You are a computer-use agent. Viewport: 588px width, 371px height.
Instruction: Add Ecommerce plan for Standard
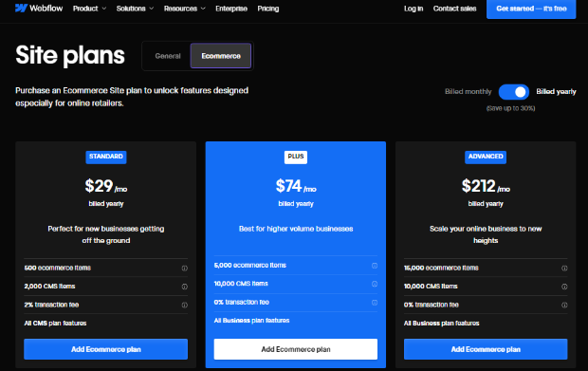coord(106,349)
